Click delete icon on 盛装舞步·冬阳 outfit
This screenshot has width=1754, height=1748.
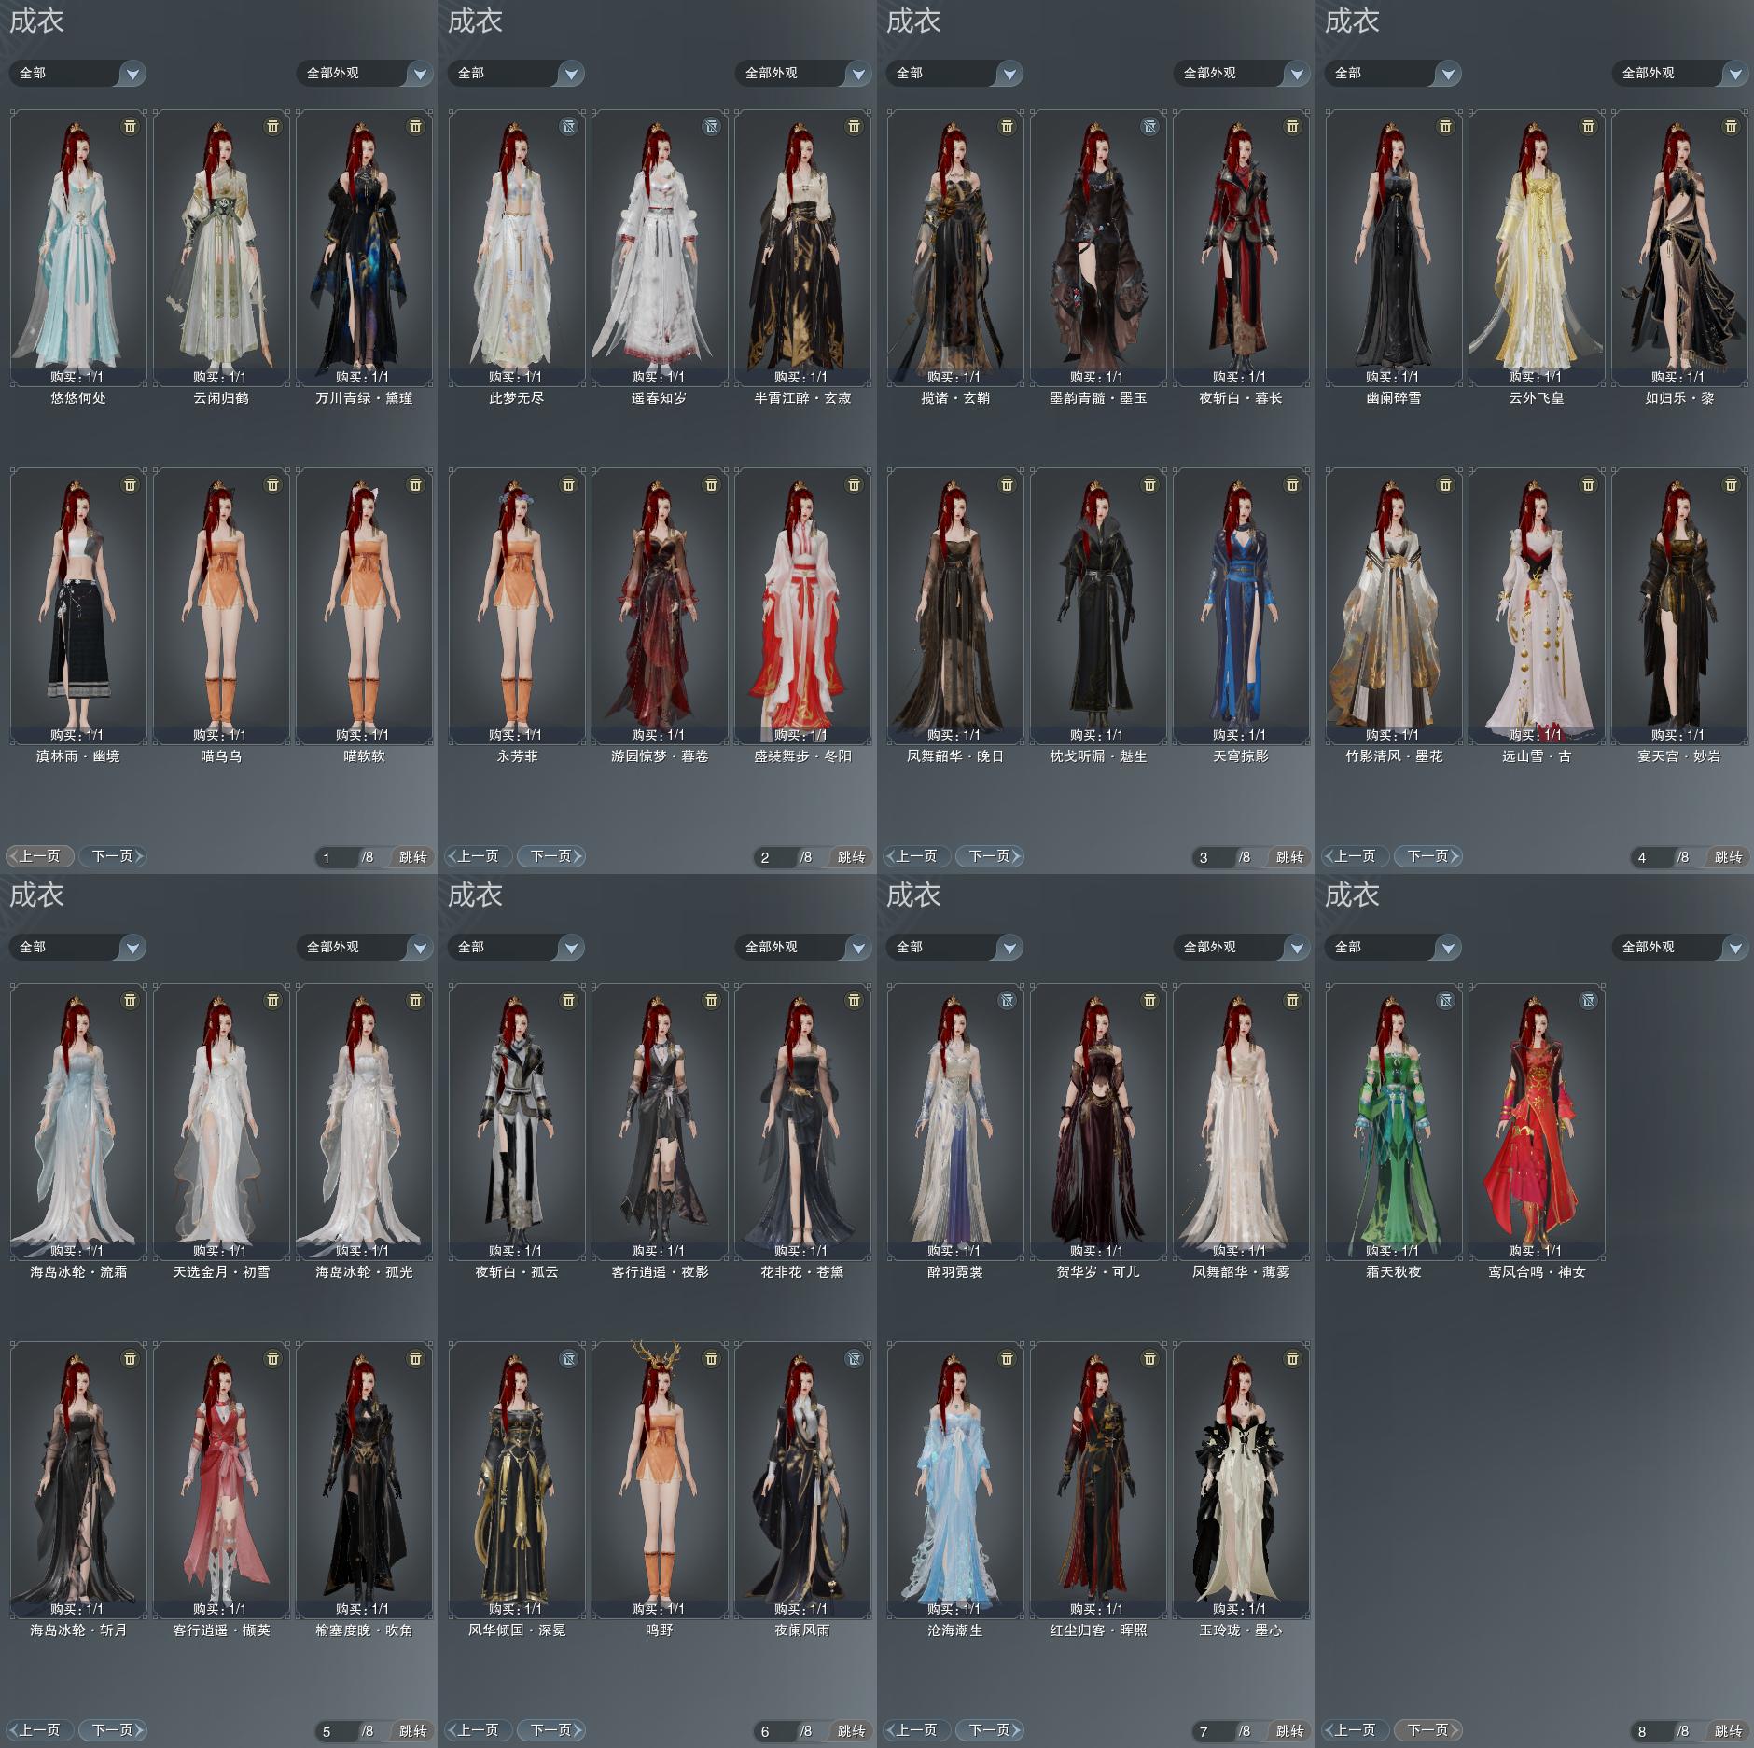coord(854,484)
